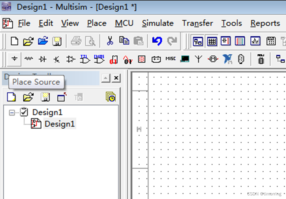Image resolution: width=286 pixels, height=199 pixels.
Task: Open the MCU menu
Action: tap(124, 23)
